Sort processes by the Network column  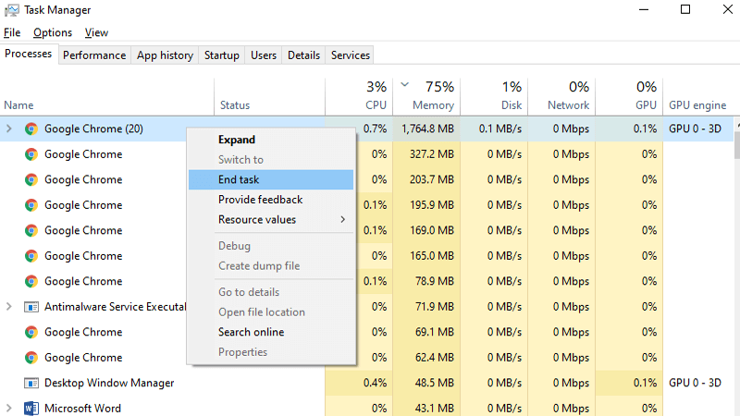[x=561, y=97]
